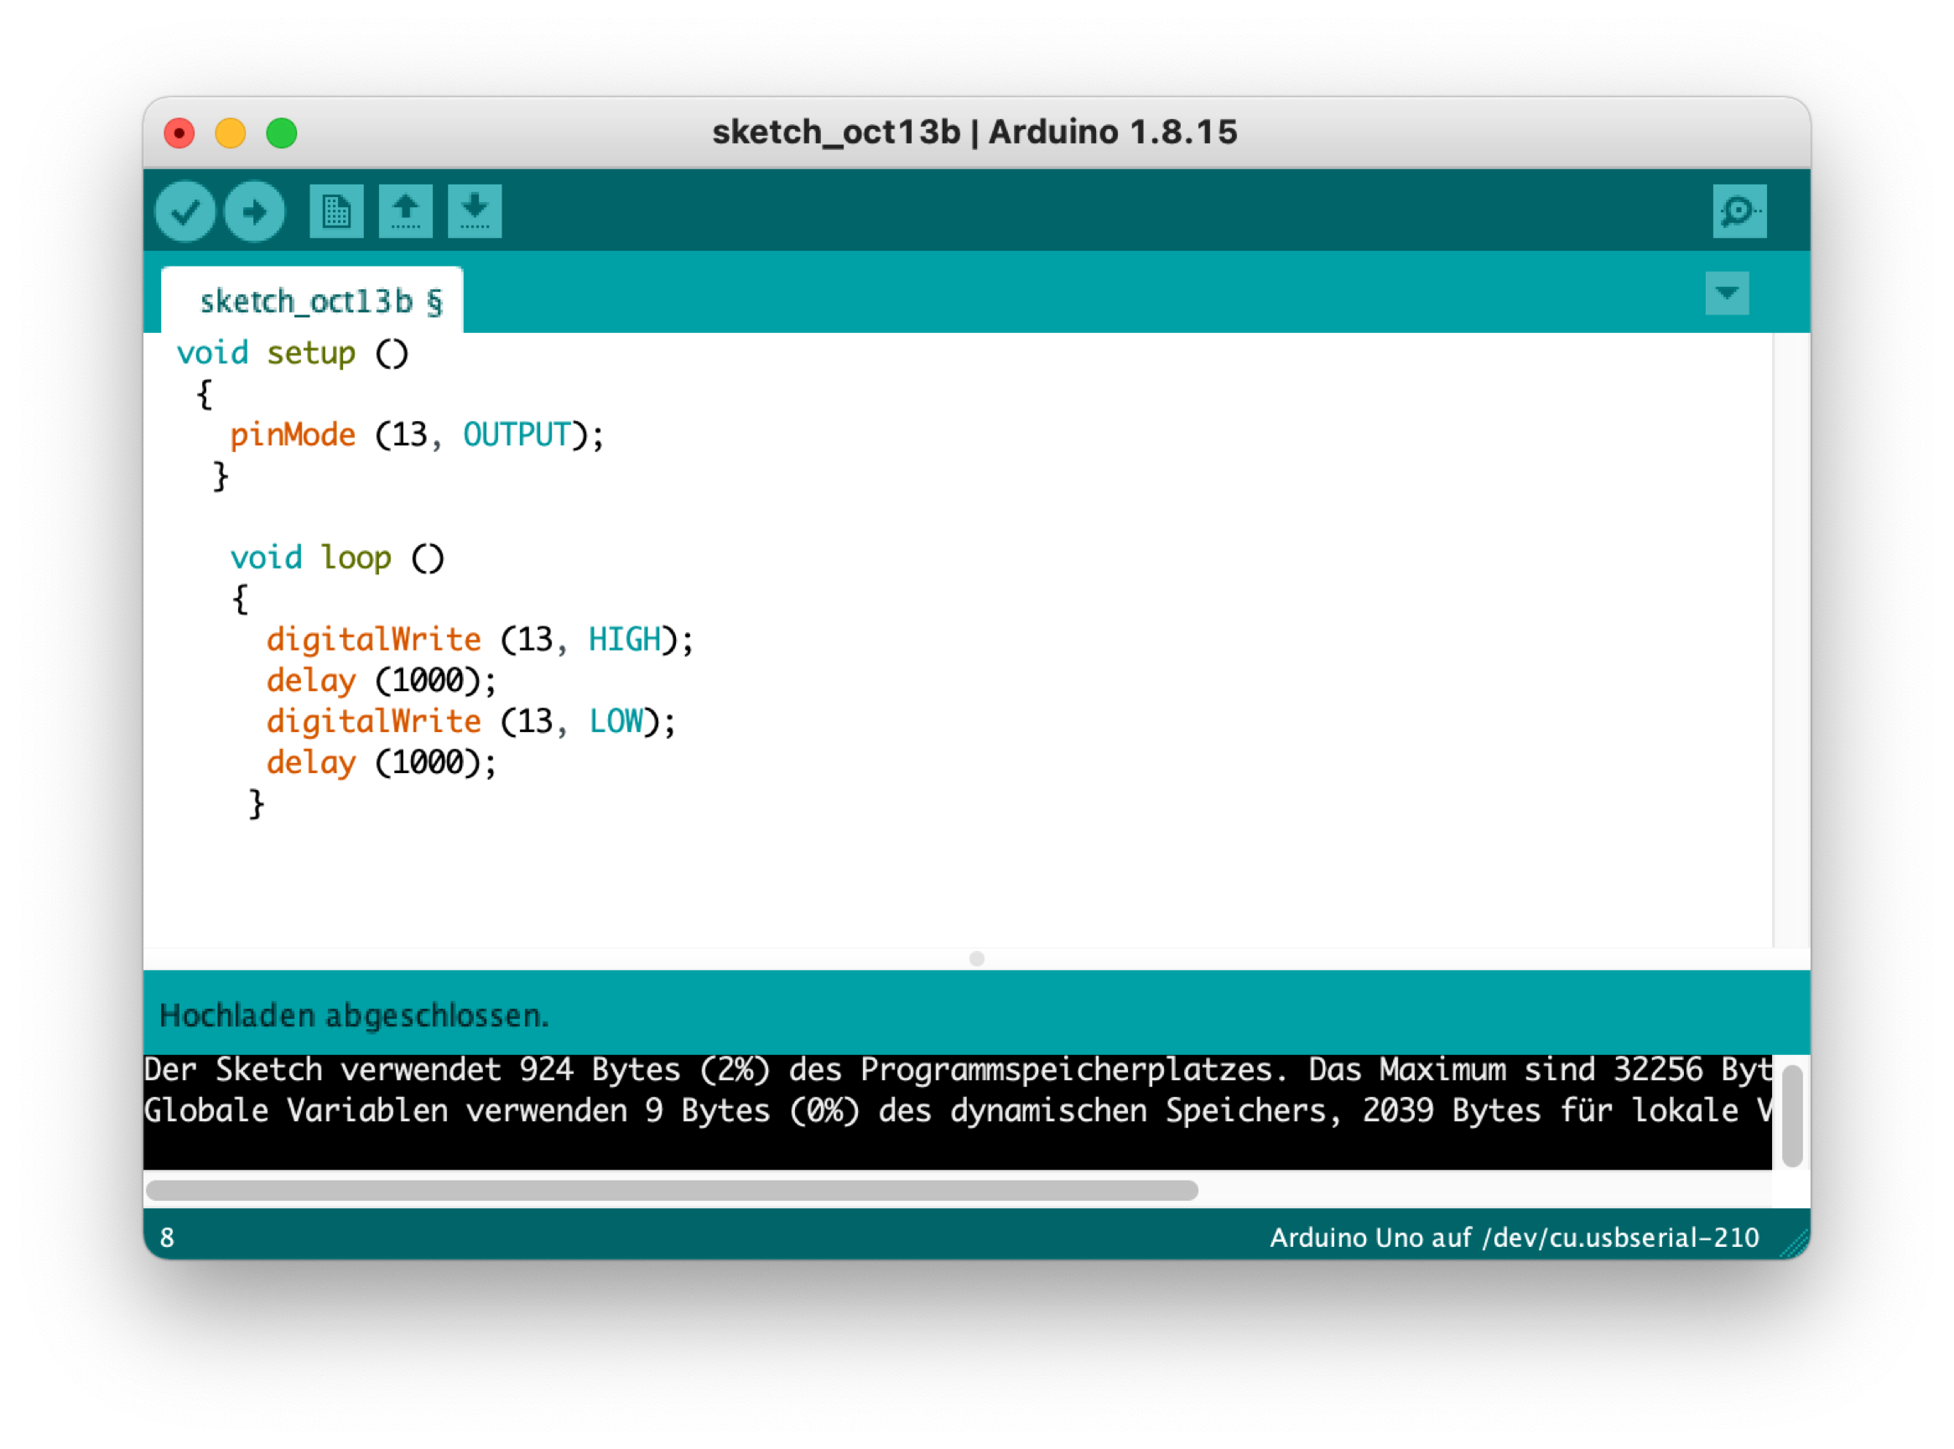Open a sketch with the up-arrow icon
This screenshot has height=1449, width=1954.
pos(405,211)
